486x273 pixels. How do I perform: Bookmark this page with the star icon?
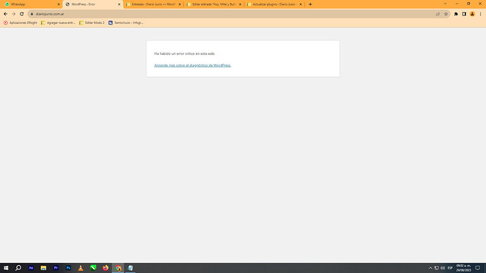(x=446, y=14)
